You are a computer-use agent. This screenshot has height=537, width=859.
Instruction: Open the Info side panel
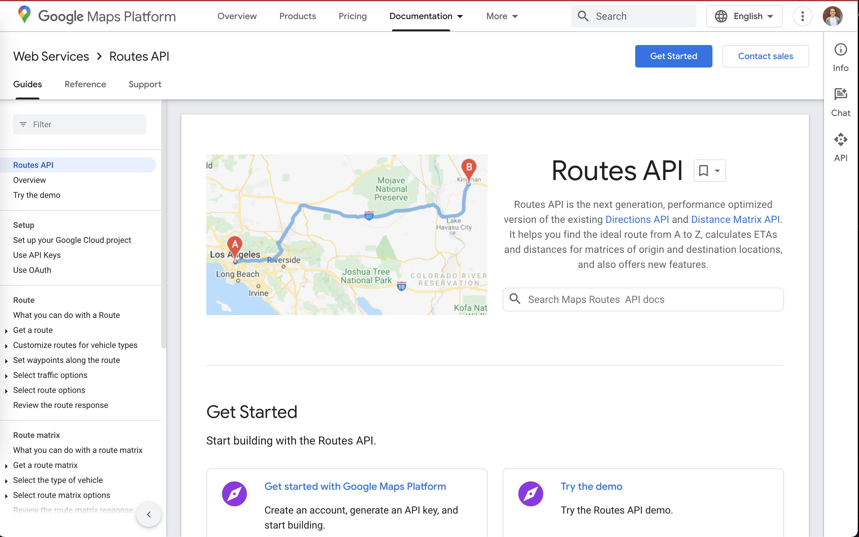[840, 58]
